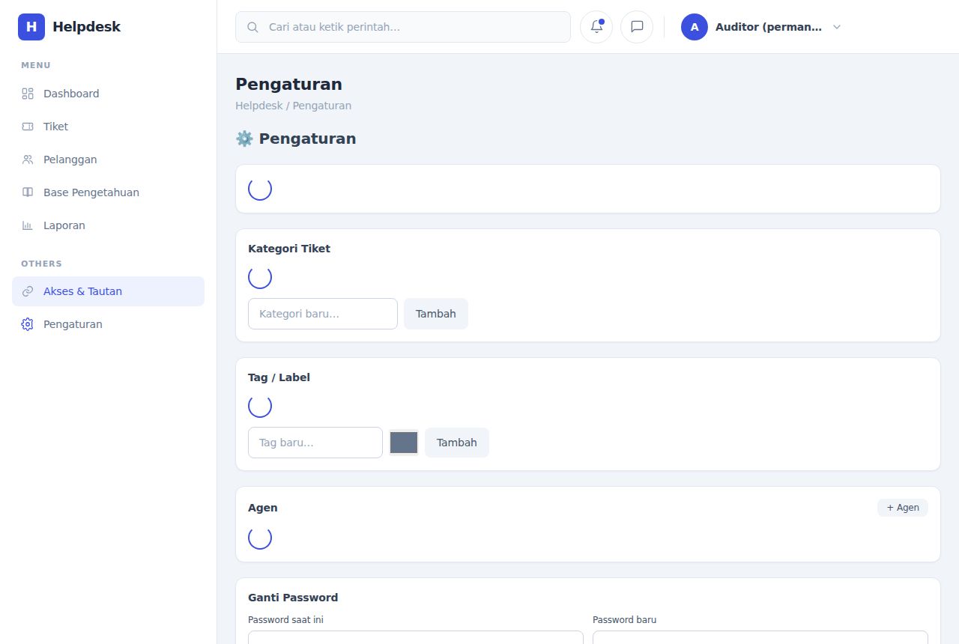The height and width of the screenshot is (644, 959).
Task: Click the + Agen button
Action: (903, 508)
